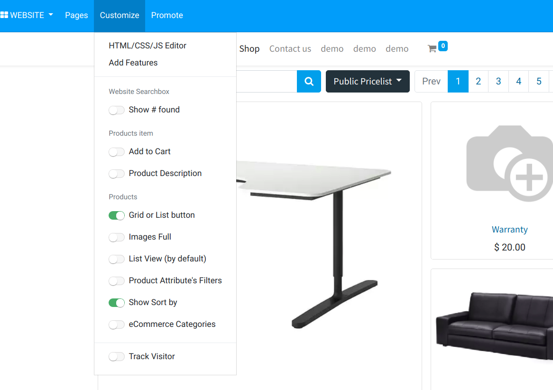Toggle Show Sort by off
The image size is (553, 390).
pos(116,303)
